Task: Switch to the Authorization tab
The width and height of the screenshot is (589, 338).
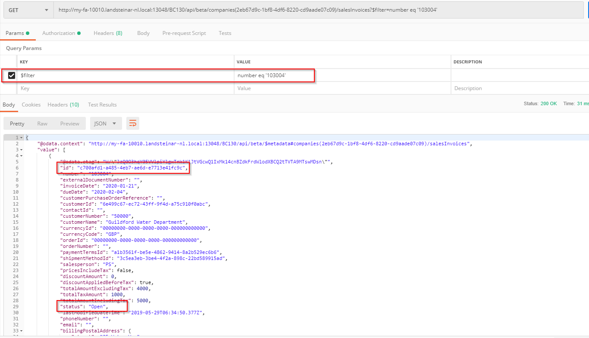Action: click(x=59, y=33)
